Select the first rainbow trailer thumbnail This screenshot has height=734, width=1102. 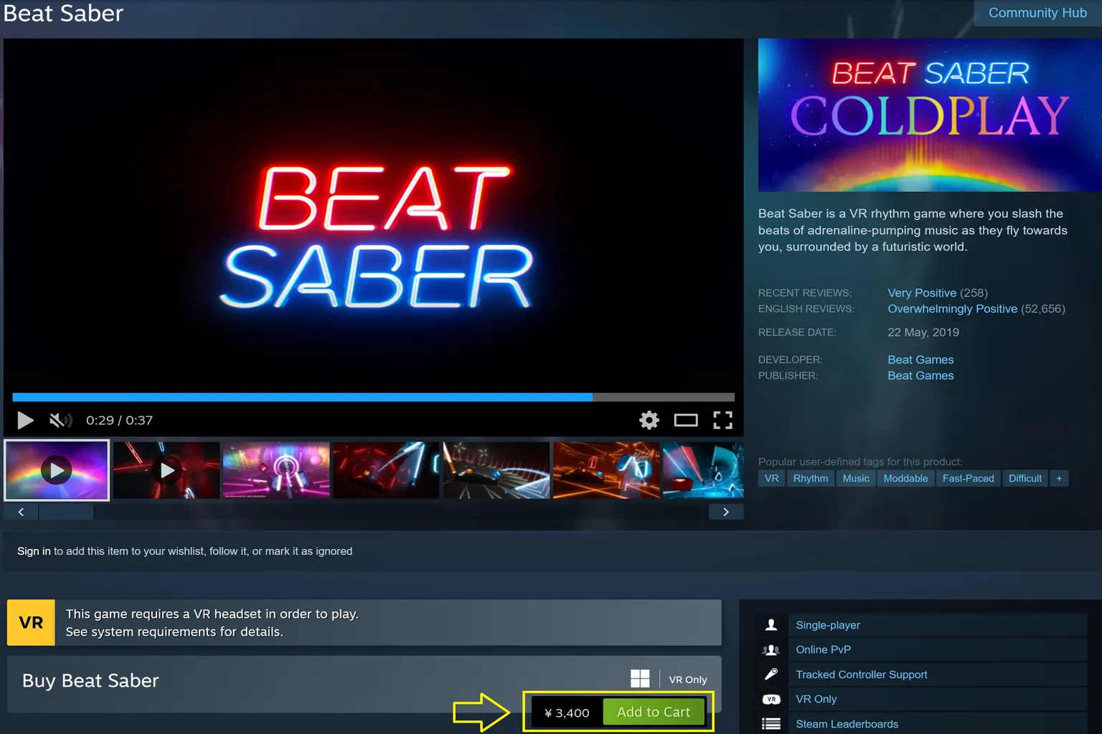click(57, 470)
